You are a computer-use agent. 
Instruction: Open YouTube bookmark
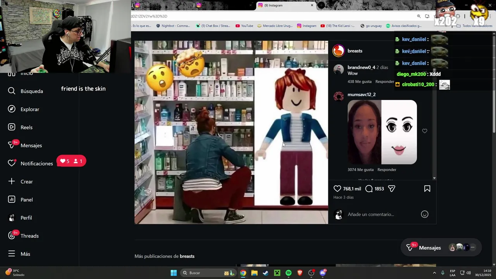[x=244, y=26]
